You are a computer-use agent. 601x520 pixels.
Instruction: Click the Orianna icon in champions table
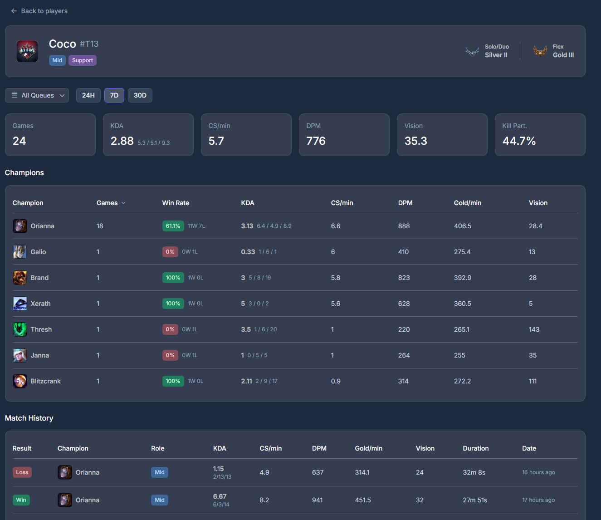[x=20, y=226]
